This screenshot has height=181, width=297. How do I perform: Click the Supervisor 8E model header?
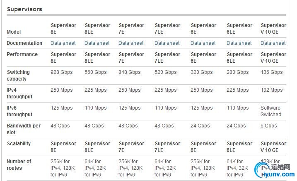coord(63,29)
